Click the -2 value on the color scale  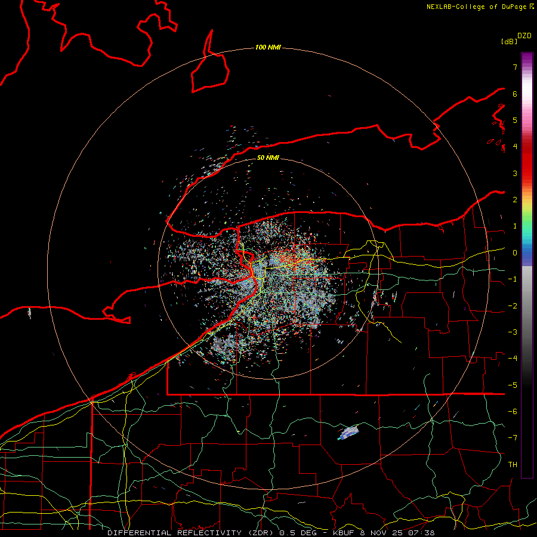point(513,306)
